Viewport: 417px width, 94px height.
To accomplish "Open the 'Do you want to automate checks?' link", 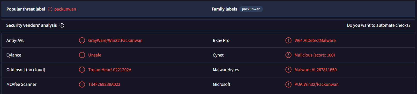I will [x=378, y=25].
